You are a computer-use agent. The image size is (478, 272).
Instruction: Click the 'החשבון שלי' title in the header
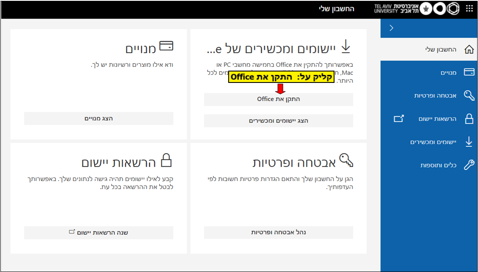(x=337, y=9)
